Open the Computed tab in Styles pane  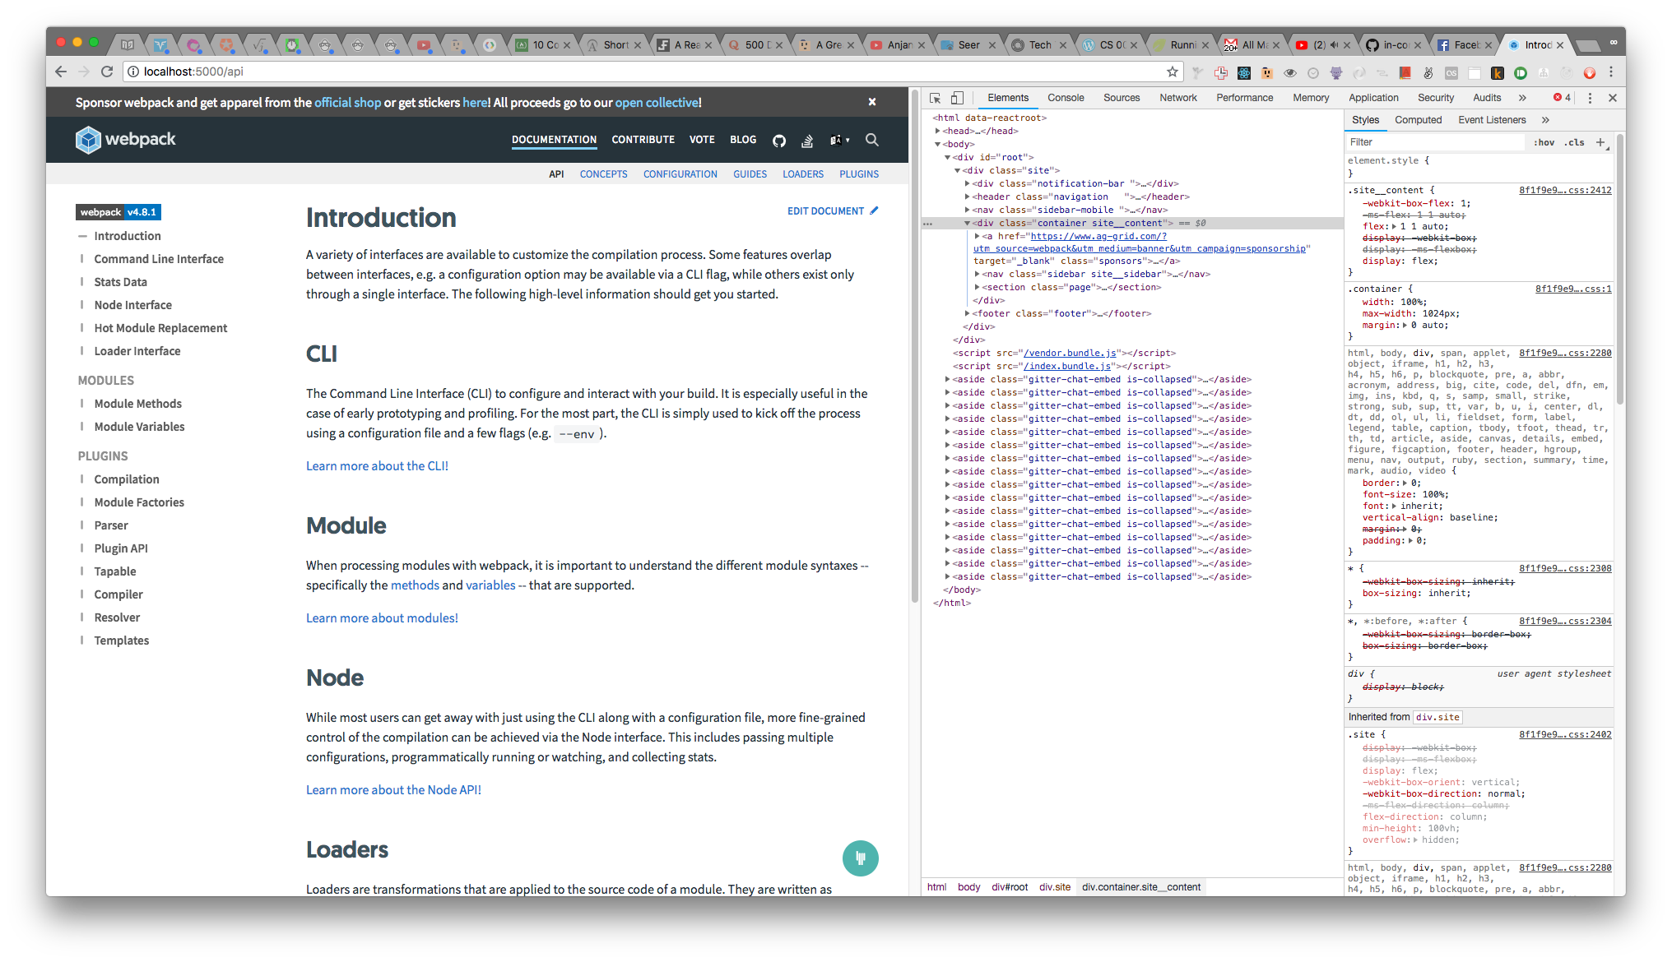[1418, 120]
